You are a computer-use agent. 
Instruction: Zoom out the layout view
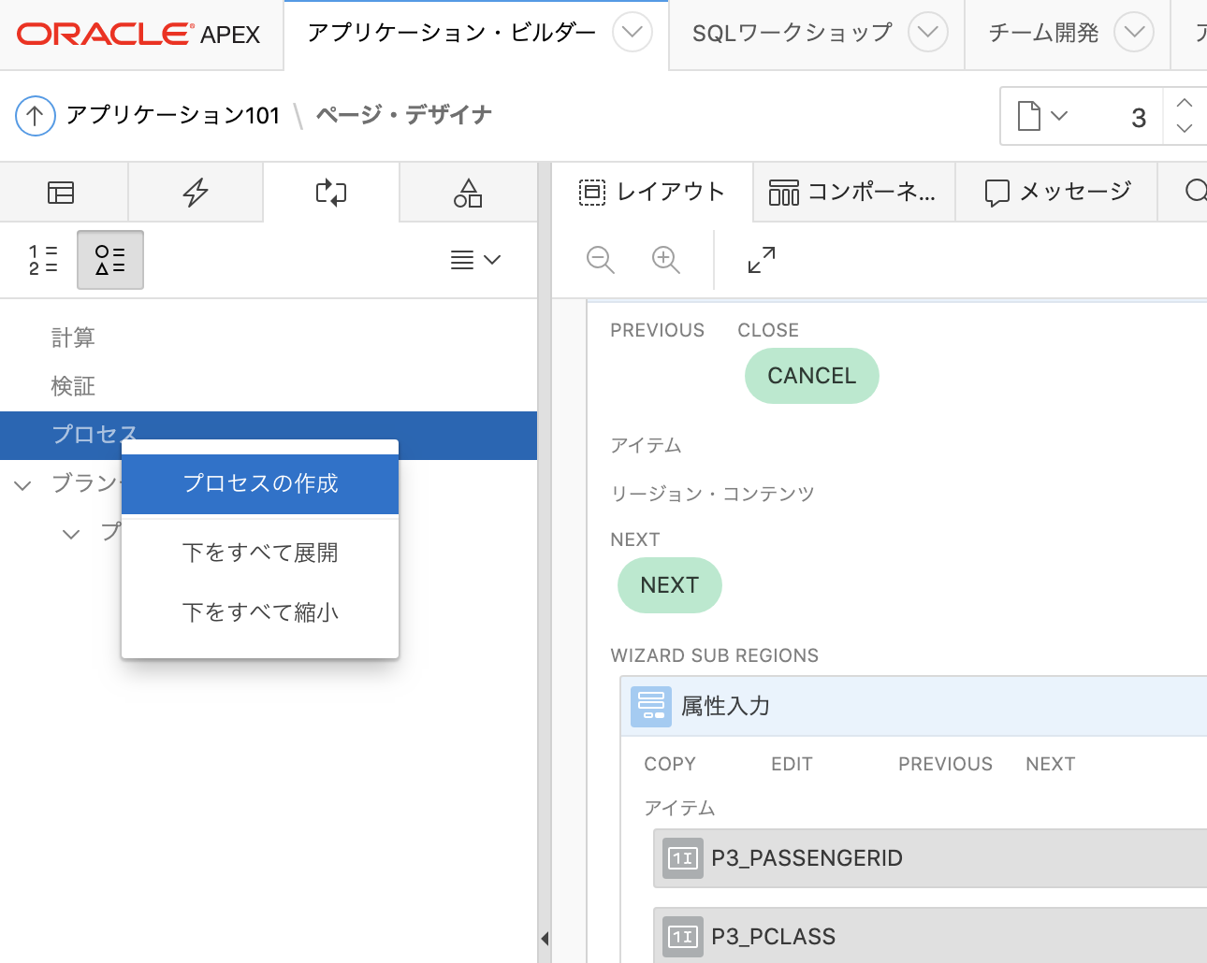(x=601, y=260)
